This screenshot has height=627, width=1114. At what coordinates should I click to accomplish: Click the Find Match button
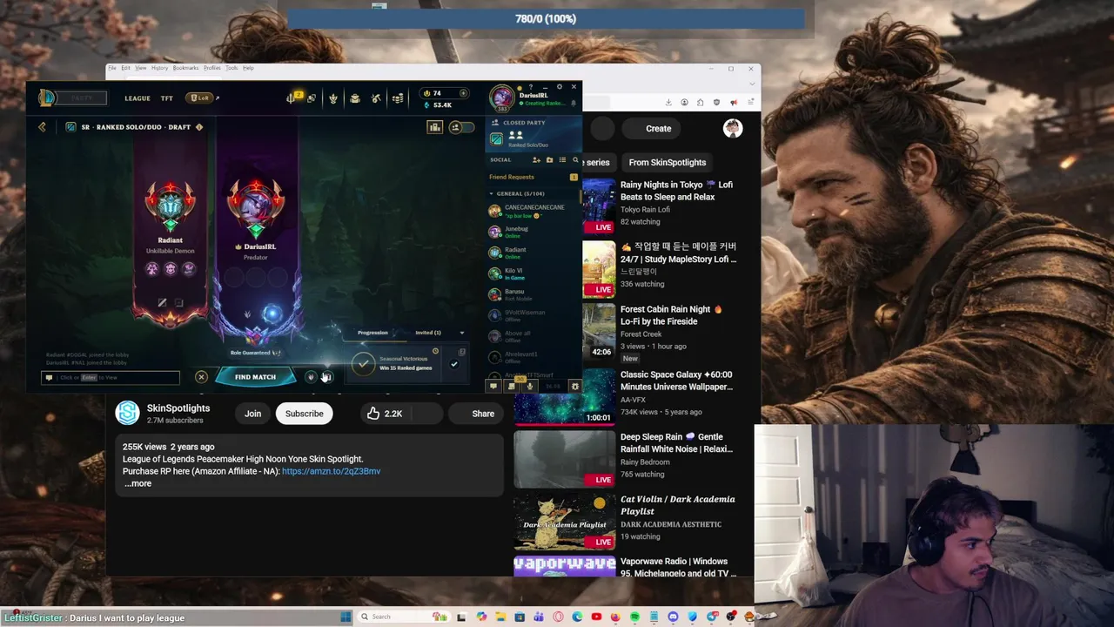tap(255, 377)
